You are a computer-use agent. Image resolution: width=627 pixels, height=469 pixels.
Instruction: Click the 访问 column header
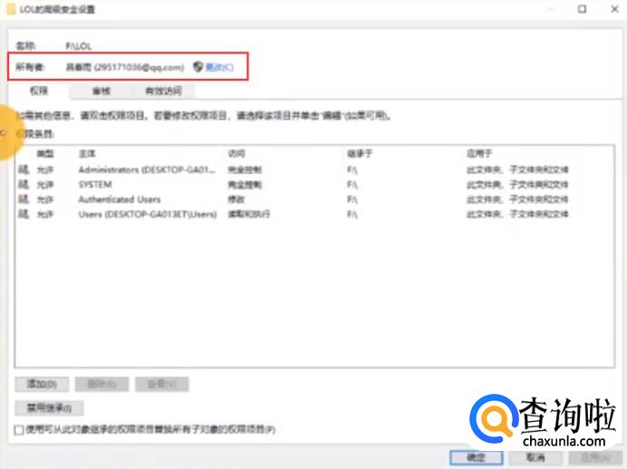pos(236,154)
